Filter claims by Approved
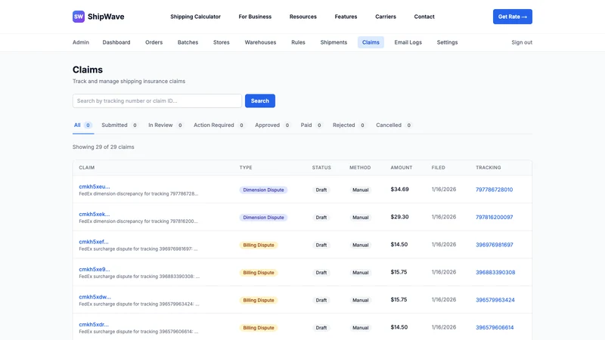This screenshot has height=340, width=605. click(272, 125)
